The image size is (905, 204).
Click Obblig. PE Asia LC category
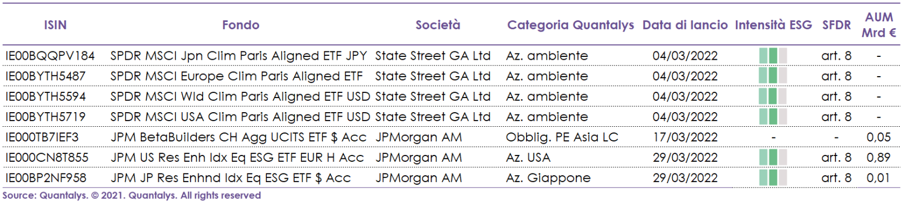562,137
